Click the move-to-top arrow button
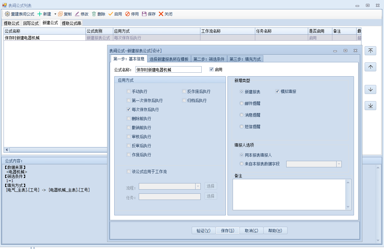 [x=370, y=51]
